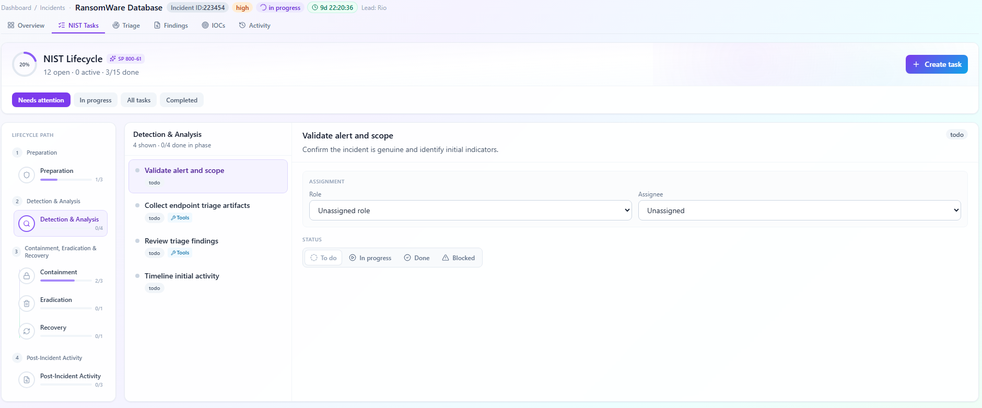Switch to the IOCs tab

pyautogui.click(x=214, y=26)
